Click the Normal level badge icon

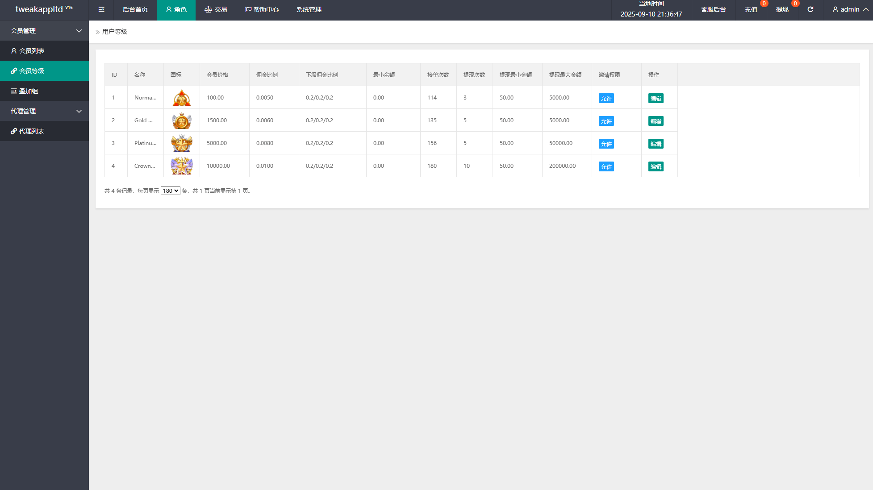(182, 98)
